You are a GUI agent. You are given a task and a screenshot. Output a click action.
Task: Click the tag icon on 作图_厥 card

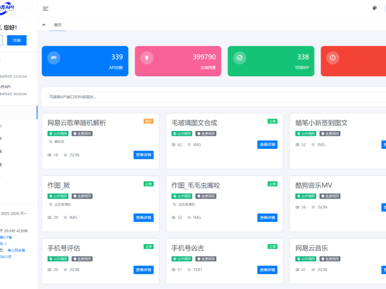pyautogui.click(x=51, y=204)
